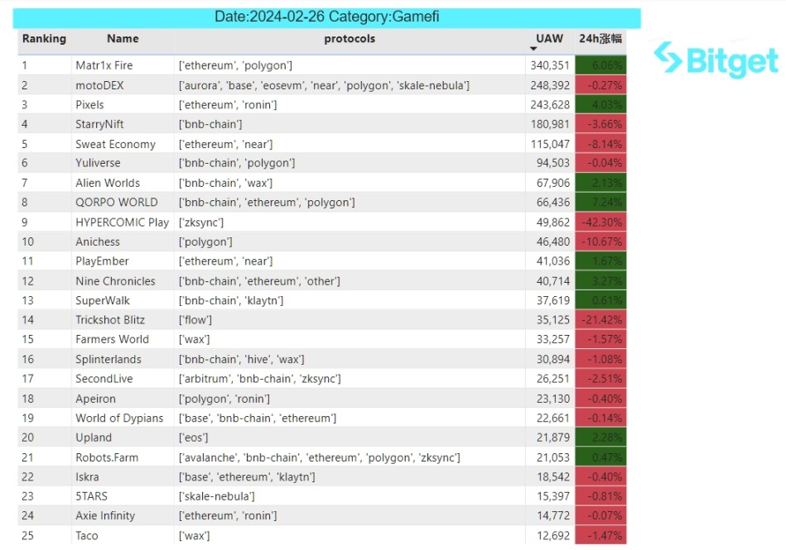Select the Sweat Economy row name
786x550 pixels.
[x=115, y=144]
